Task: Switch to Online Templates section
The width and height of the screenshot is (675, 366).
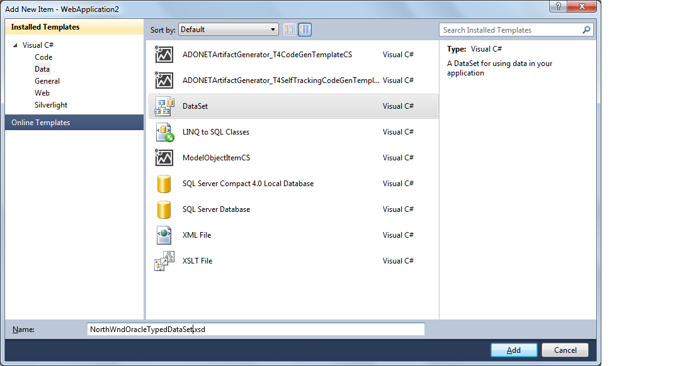Action: (39, 122)
